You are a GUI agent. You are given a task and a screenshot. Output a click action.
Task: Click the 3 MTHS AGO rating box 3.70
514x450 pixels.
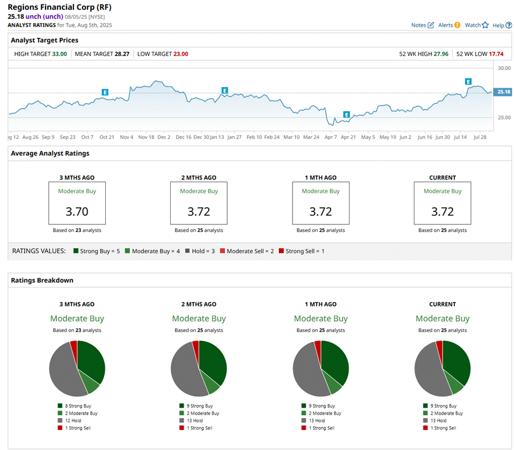coord(77,203)
